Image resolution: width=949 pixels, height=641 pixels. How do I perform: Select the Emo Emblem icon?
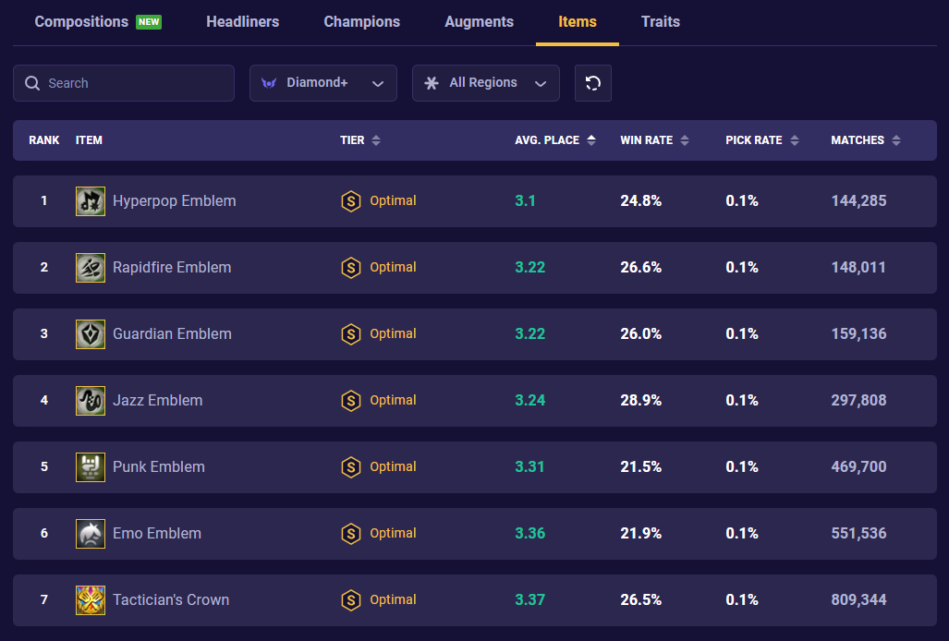90,533
